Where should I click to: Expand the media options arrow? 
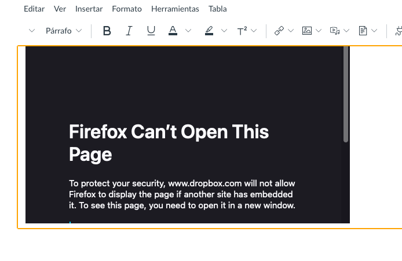346,31
